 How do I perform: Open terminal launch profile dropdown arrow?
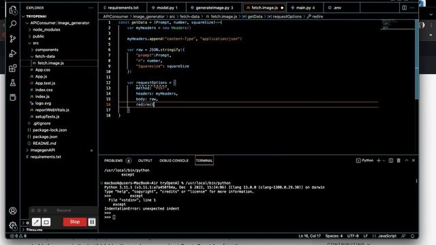click(x=384, y=161)
